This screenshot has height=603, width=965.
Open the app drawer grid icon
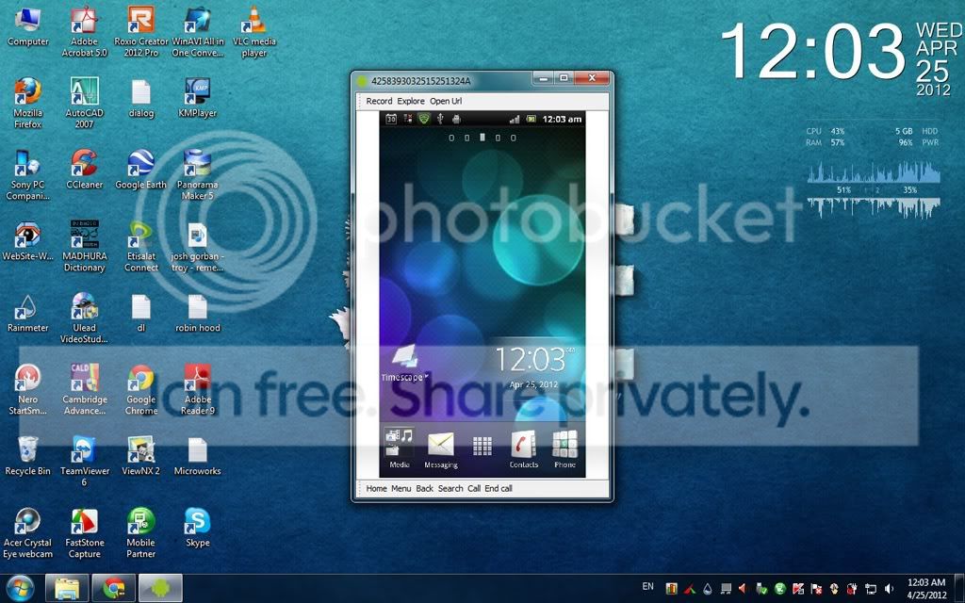[x=482, y=446]
